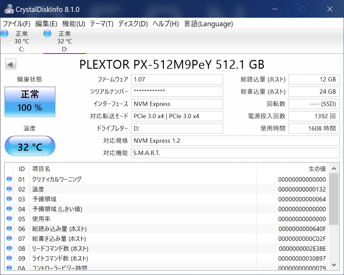Click status orb of クリティカルワーニング row
The height and width of the screenshot is (275, 344).
(x=9, y=179)
